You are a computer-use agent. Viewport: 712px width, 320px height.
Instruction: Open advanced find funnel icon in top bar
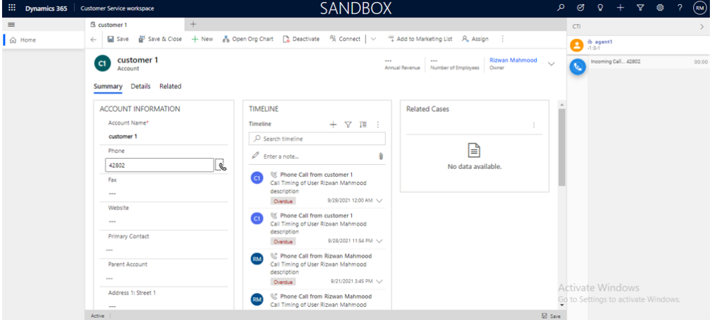(640, 8)
